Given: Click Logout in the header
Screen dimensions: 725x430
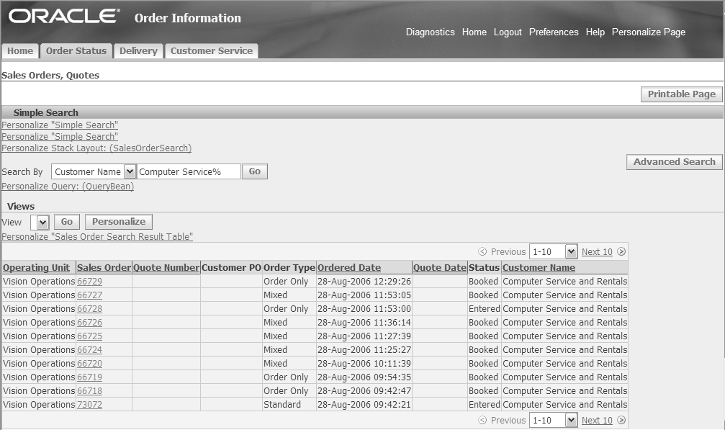Looking at the screenshot, I should pos(508,32).
